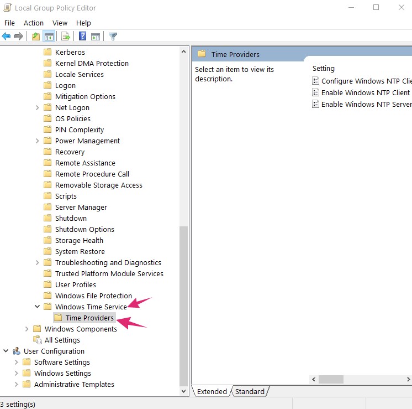Expand the Net Logon folder
This screenshot has height=409, width=412.
tap(37, 107)
